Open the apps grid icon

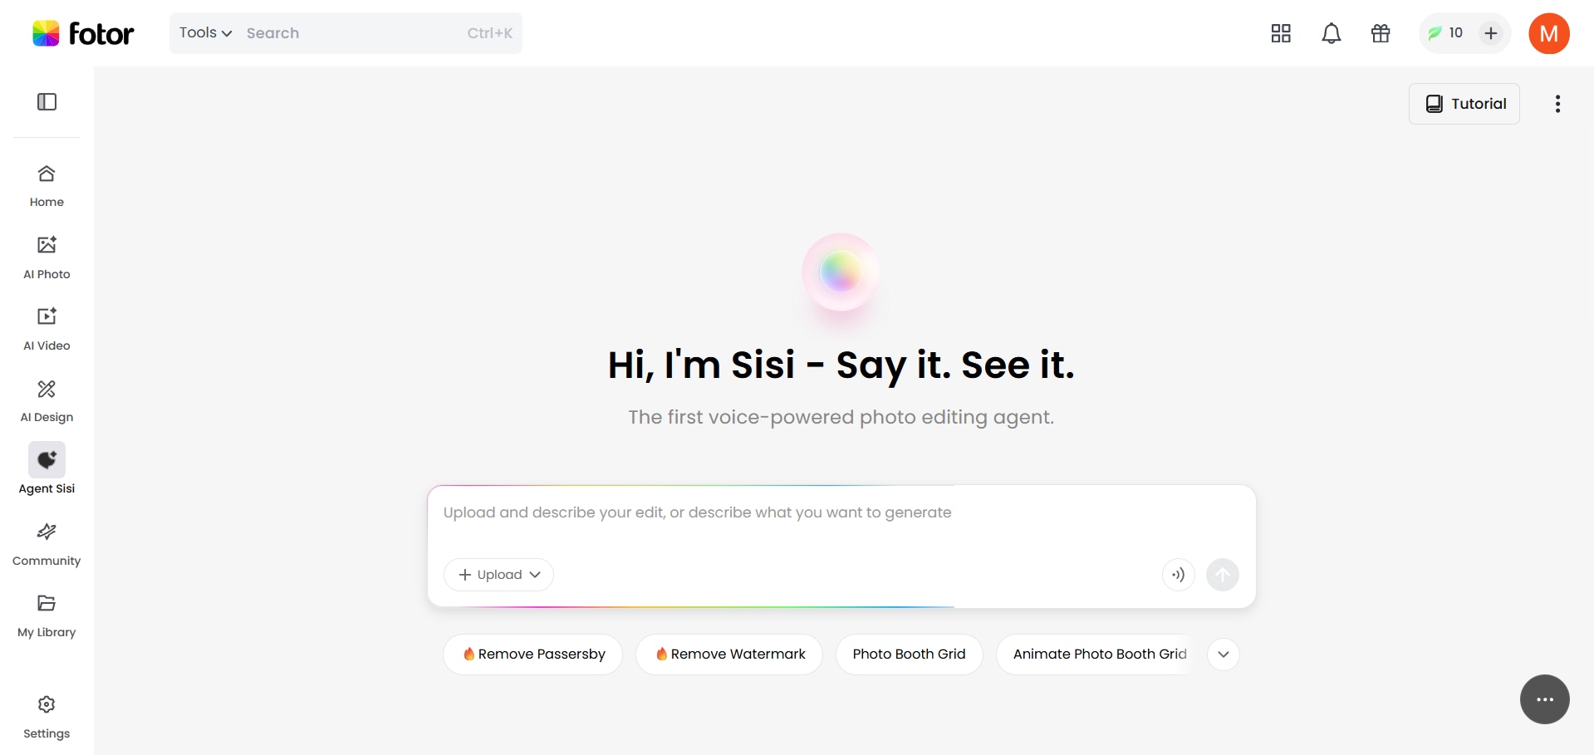pyautogui.click(x=1281, y=33)
